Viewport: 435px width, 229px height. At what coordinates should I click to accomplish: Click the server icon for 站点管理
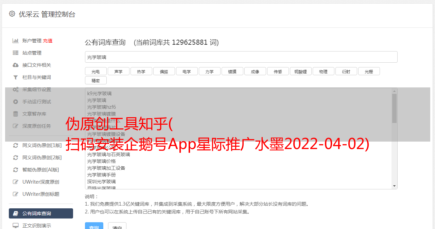15,53
